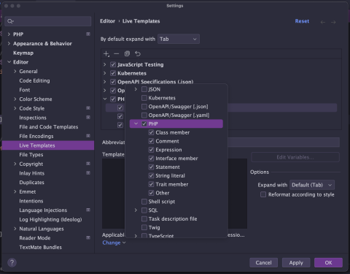The height and width of the screenshot is (274, 350).
Task: Click the add template plus icon
Action: [x=106, y=54]
